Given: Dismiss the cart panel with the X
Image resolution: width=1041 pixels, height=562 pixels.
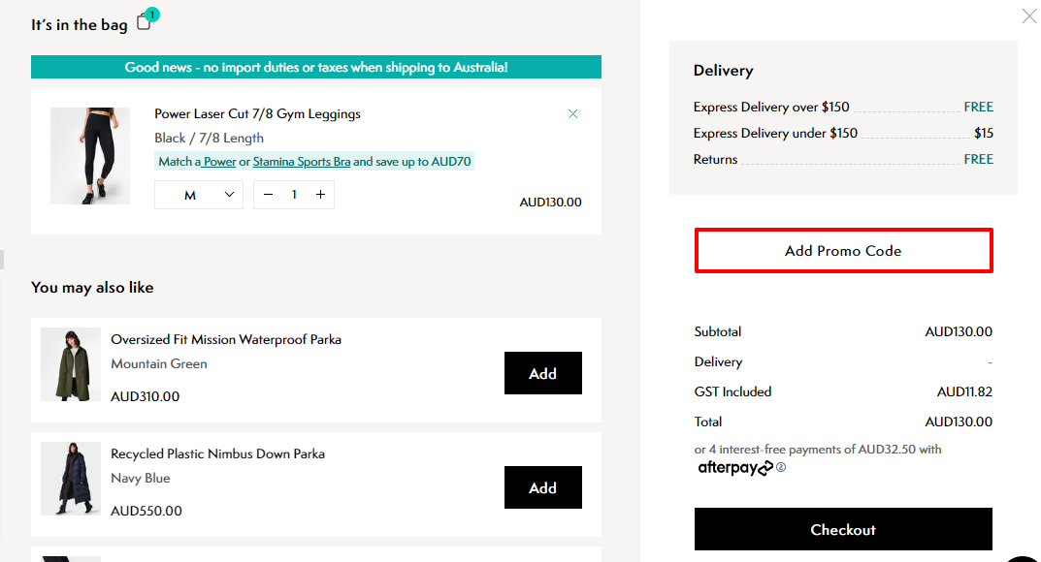Looking at the screenshot, I should 1028,16.
